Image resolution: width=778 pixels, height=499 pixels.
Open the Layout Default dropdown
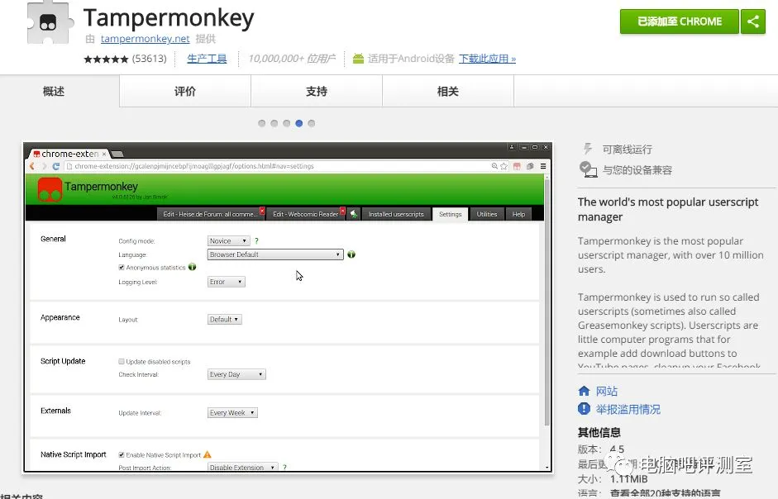pos(224,320)
